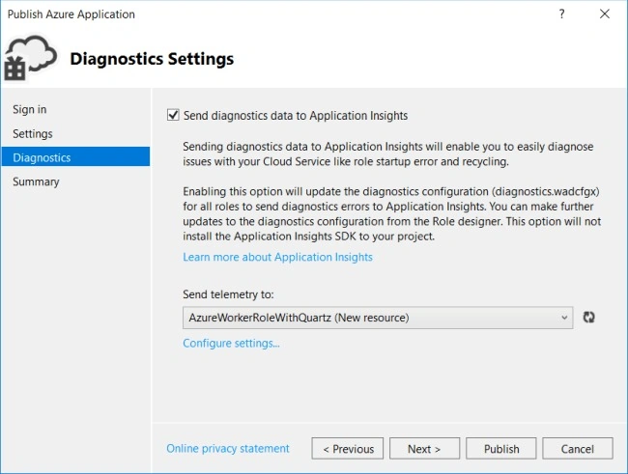Click the Send telemetry to label
Viewport: 628px width, 474px height.
coord(228,294)
